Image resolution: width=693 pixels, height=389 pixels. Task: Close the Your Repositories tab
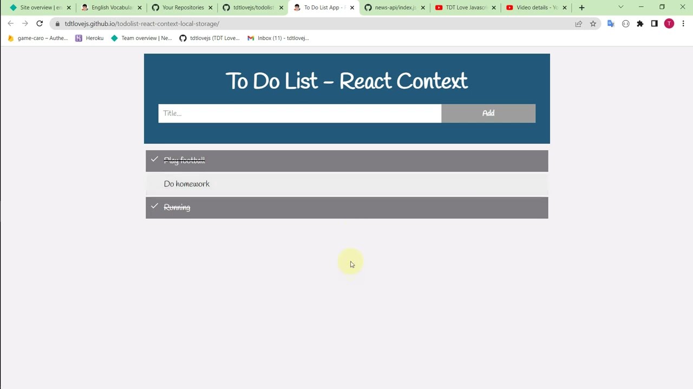211,8
